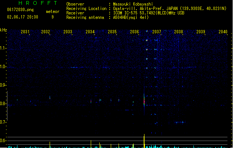233x148 pixels.
Task: Select the filename 06172030.png
Action: pyautogui.click(x=20, y=10)
